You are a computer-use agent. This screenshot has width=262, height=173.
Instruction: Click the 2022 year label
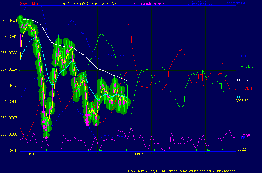tap(241, 149)
